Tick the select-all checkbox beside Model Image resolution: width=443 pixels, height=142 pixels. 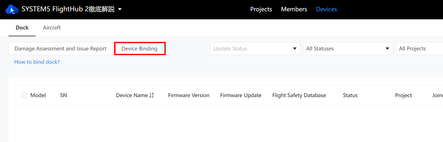(24, 95)
